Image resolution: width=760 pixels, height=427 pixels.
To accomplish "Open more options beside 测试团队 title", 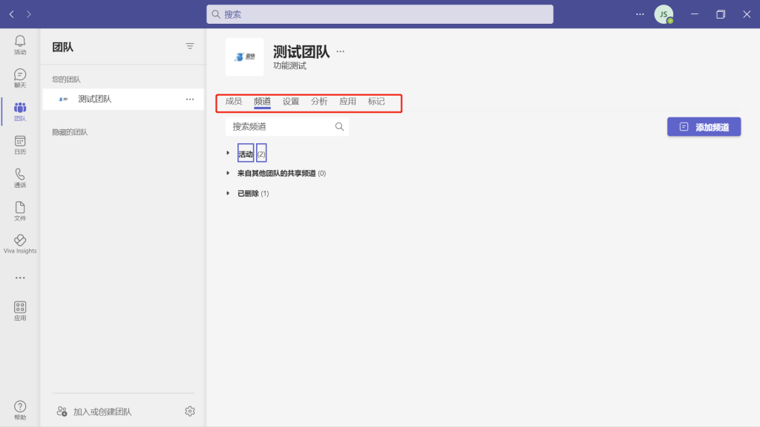I will click(x=340, y=51).
